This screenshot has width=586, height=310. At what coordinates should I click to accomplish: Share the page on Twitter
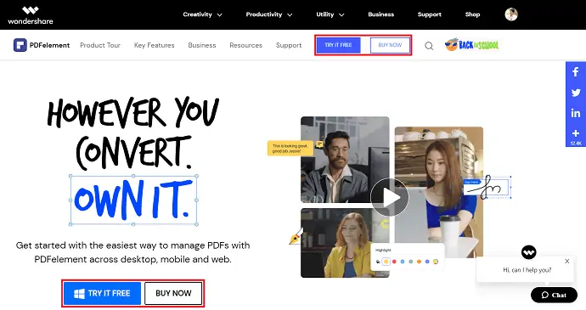click(576, 93)
